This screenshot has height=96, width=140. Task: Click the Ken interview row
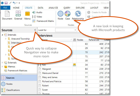[73, 65]
